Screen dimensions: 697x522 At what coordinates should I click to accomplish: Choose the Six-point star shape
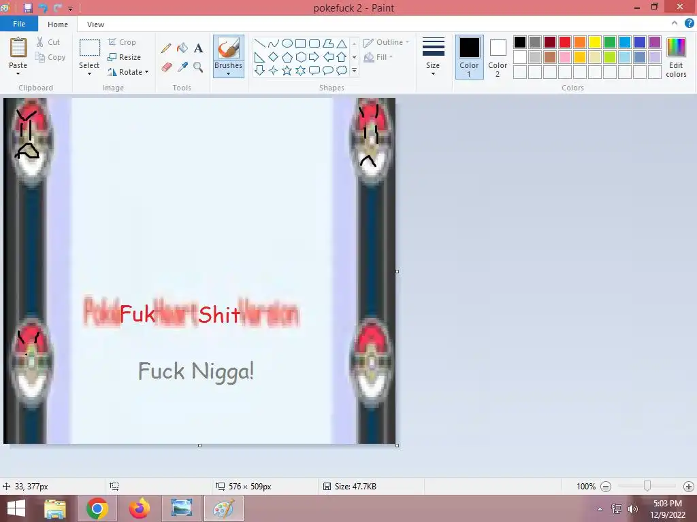300,70
